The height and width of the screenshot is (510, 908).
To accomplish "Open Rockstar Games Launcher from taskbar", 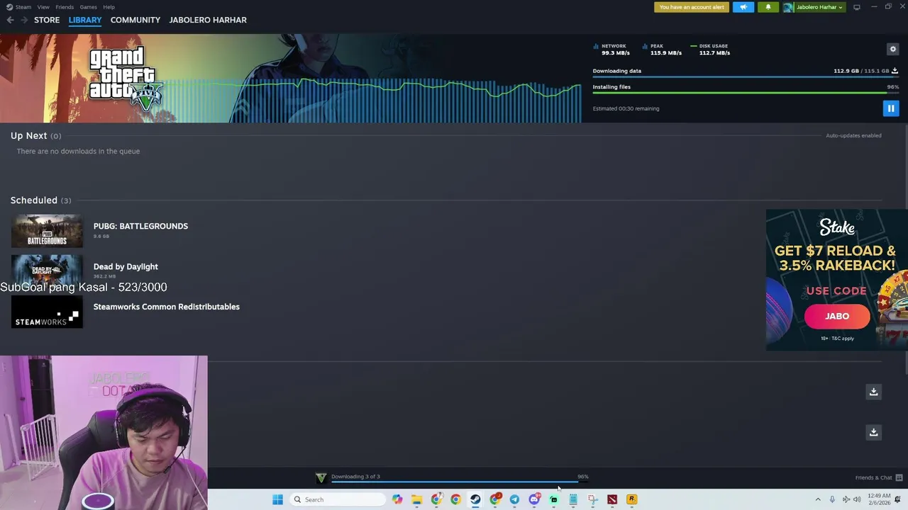I will [631, 499].
